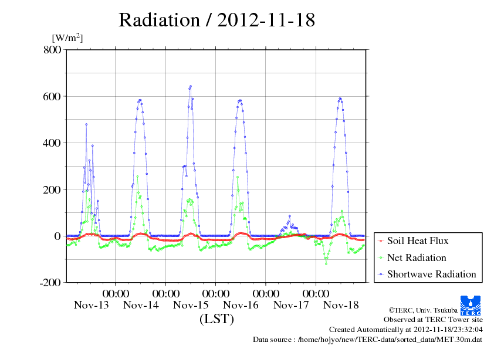Viewport: 494px width, 349px height.
Task: Click the -200 y-axis value
Action: tap(50, 283)
